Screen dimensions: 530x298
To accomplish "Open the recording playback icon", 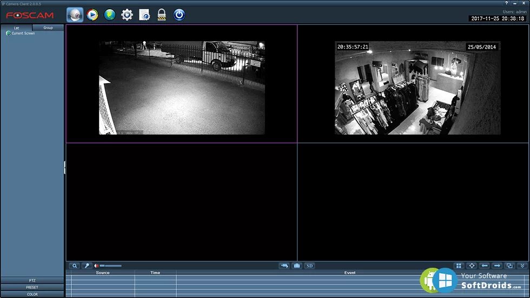I will pos(92,15).
